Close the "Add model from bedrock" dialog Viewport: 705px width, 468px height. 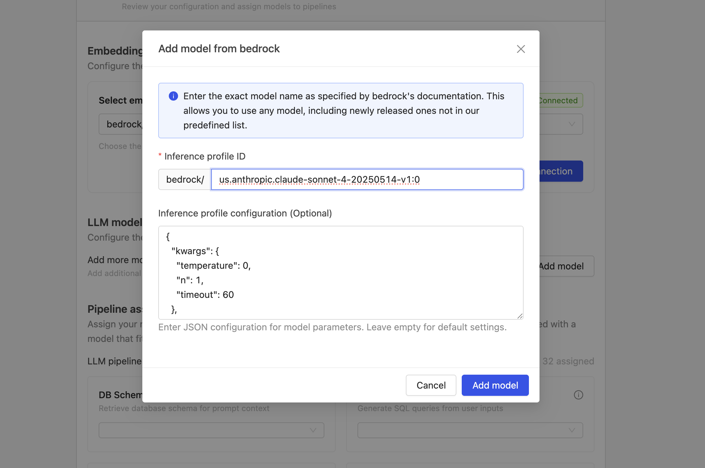pos(521,49)
